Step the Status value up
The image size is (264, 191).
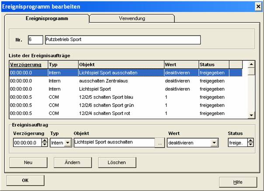[250, 140]
